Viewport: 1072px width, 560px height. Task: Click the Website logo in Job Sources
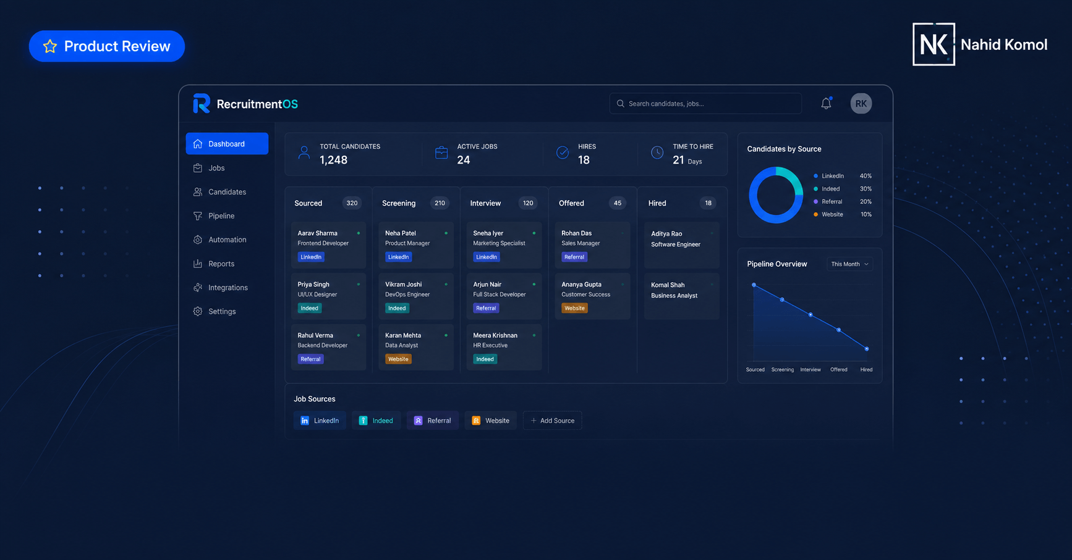coord(476,420)
